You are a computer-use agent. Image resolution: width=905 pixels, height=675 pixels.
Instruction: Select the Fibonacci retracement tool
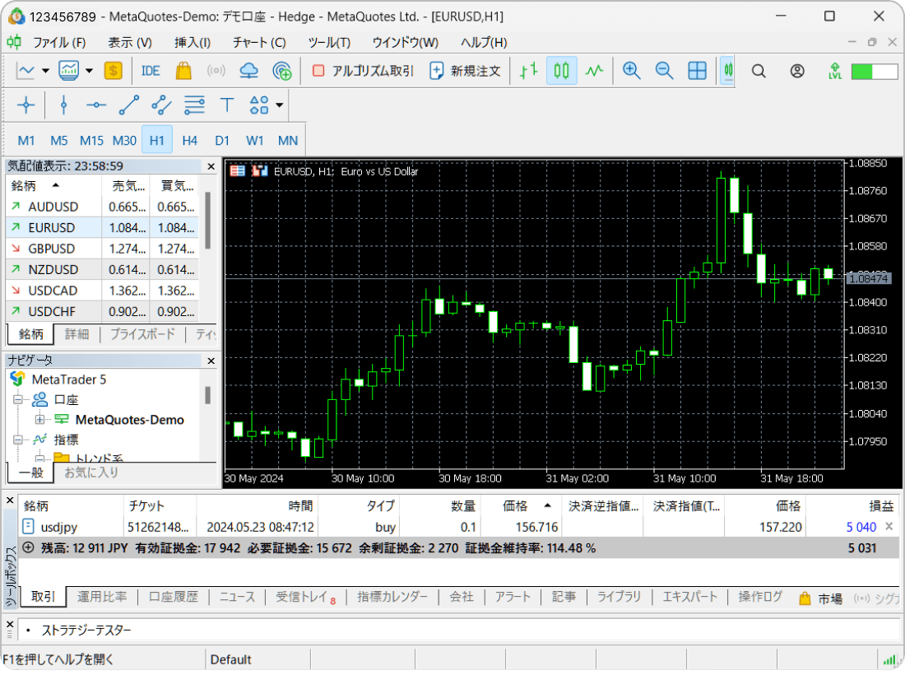(x=194, y=105)
